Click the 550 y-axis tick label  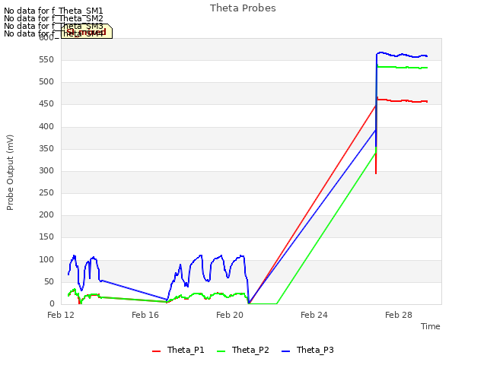pyautogui.click(x=46, y=60)
